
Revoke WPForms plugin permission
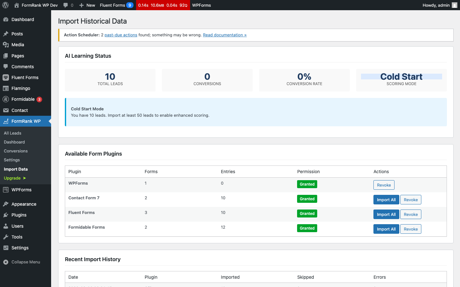pos(384,185)
